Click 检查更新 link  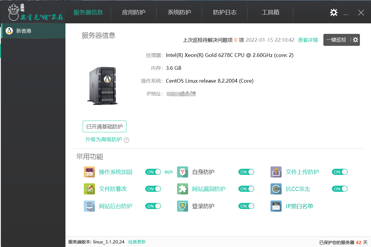137,242
